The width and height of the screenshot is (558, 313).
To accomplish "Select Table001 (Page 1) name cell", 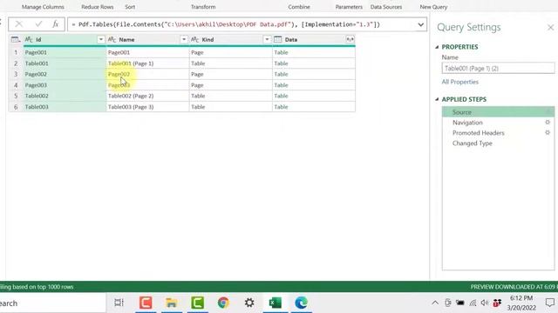I will point(147,63).
